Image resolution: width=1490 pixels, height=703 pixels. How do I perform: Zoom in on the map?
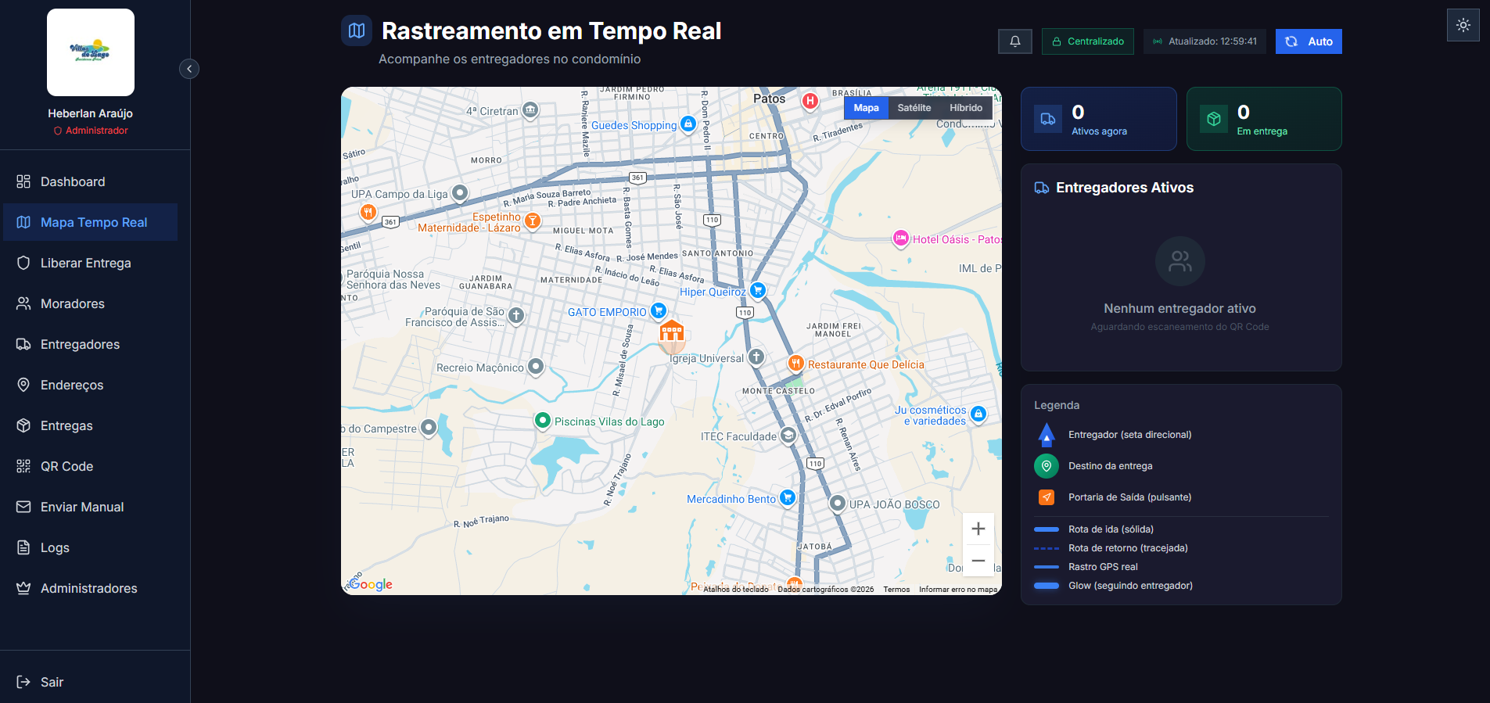pyautogui.click(x=978, y=529)
